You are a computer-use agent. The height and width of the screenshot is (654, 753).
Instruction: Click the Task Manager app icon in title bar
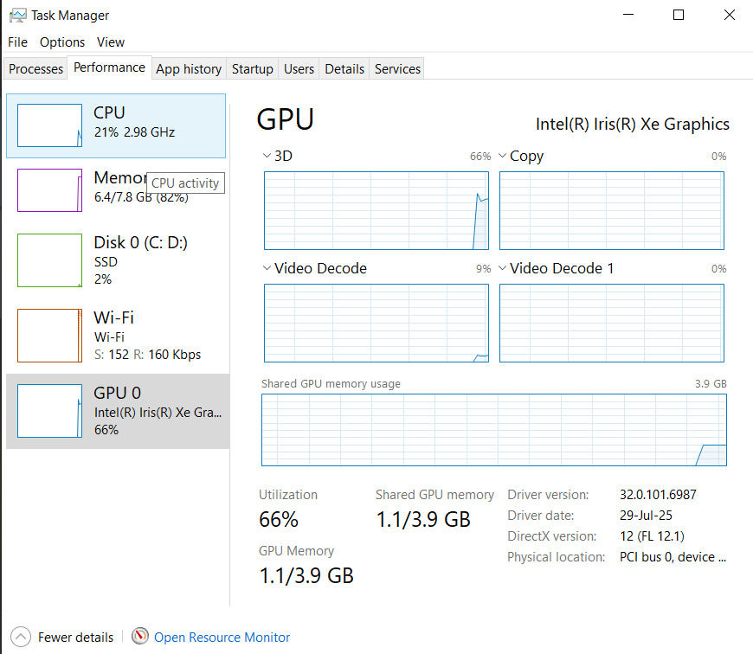(16, 15)
